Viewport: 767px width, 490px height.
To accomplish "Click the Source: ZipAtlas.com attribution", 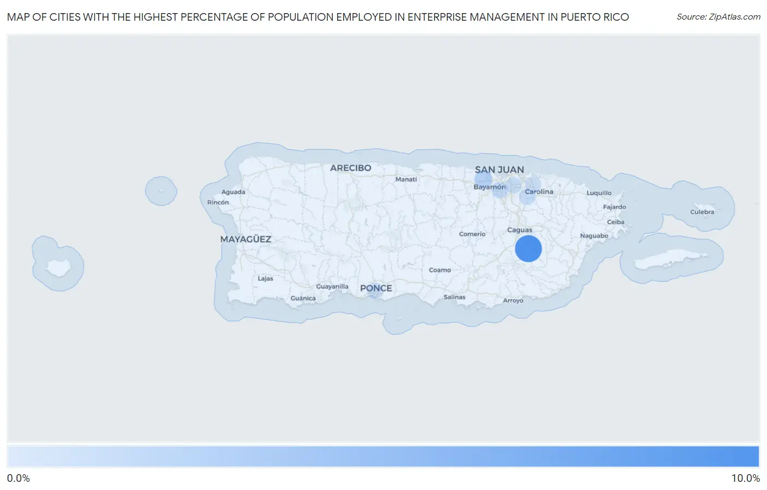I will 718,17.
